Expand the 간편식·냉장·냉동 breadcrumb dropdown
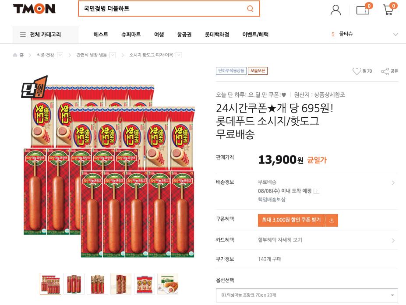This screenshot has width=406, height=305. [x=113, y=55]
